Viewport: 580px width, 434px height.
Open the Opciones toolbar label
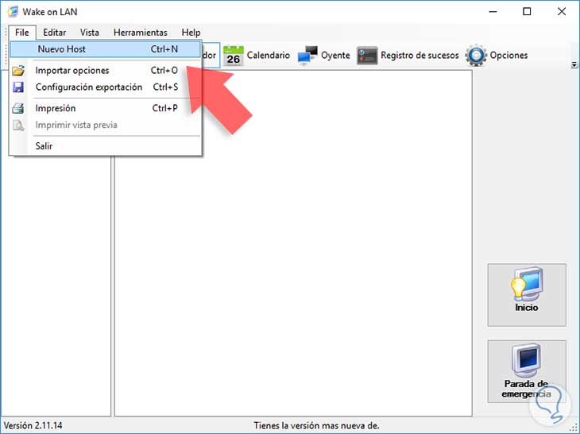(x=508, y=55)
